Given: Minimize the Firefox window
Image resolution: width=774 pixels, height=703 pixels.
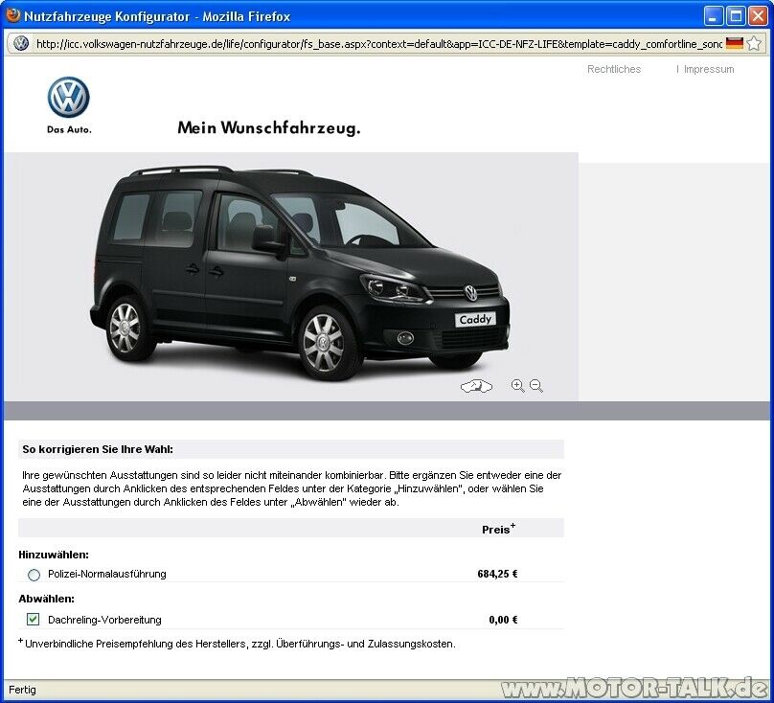Looking at the screenshot, I should coord(714,15).
